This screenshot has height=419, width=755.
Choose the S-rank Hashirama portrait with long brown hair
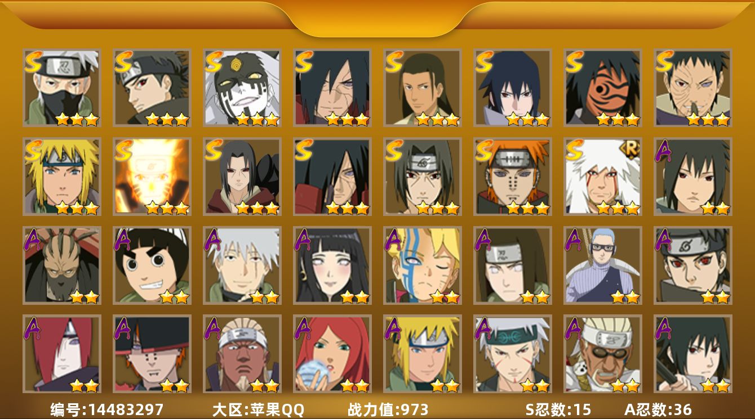click(423, 88)
